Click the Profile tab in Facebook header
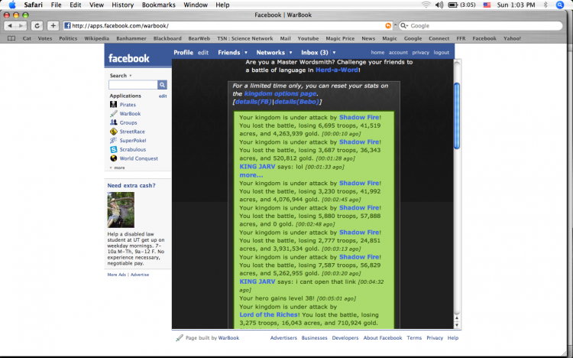 click(x=183, y=53)
